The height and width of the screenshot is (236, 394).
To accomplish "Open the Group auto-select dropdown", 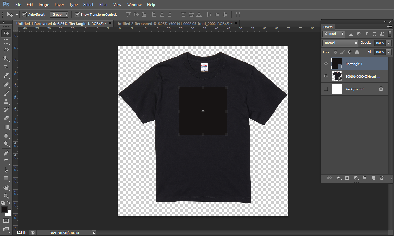I will point(60,14).
